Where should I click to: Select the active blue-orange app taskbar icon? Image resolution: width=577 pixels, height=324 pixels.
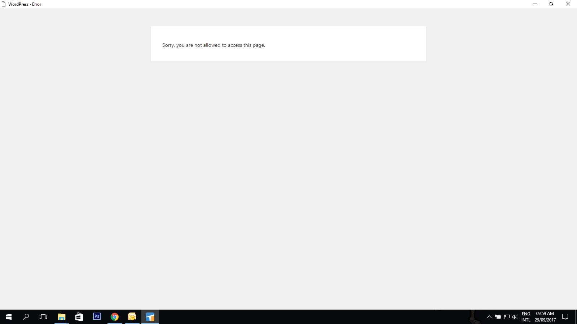[150, 317]
